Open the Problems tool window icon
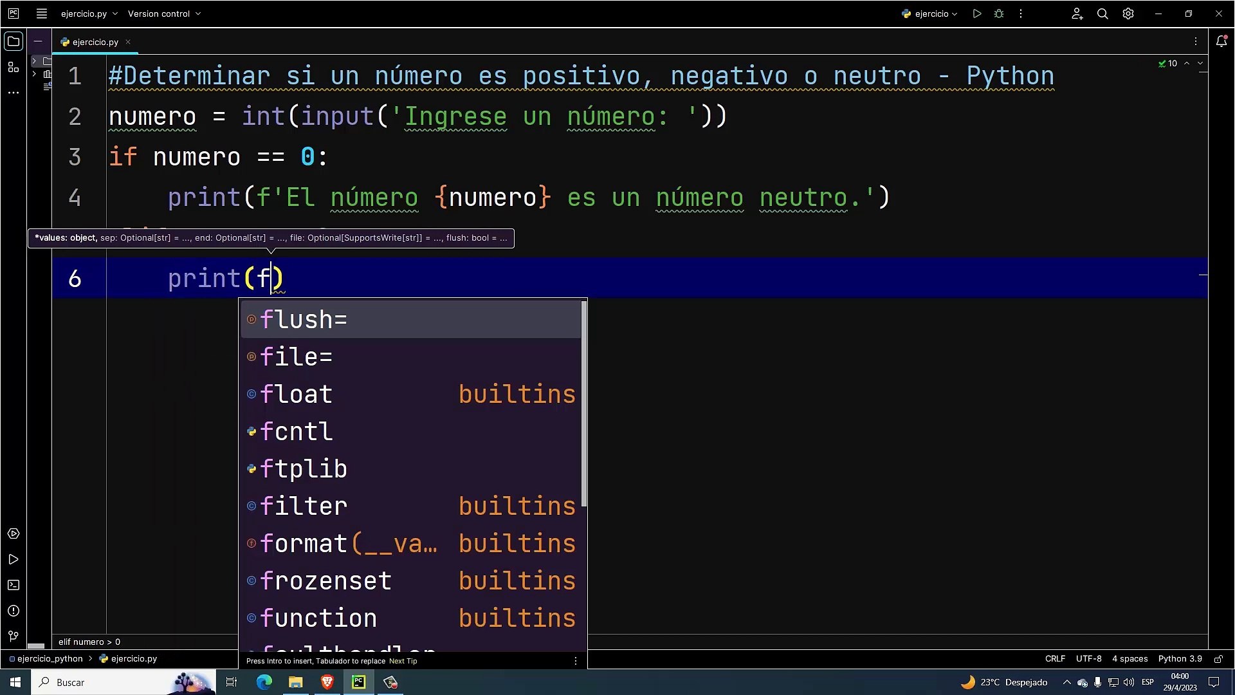The width and height of the screenshot is (1235, 695). (13, 611)
